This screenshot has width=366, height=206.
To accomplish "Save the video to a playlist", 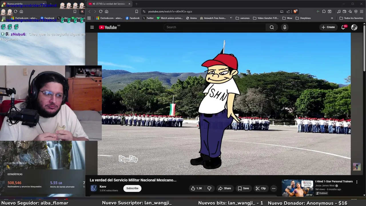I will pos(243,188).
